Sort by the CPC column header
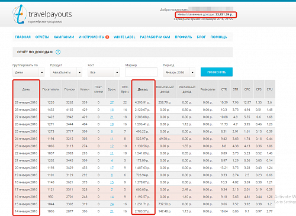The width and height of the screenshot is (296, 216). 247,89
